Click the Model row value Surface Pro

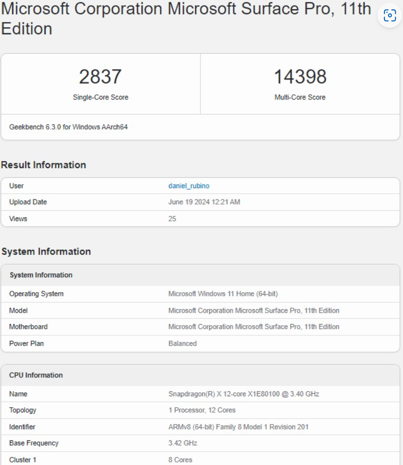[254, 311]
